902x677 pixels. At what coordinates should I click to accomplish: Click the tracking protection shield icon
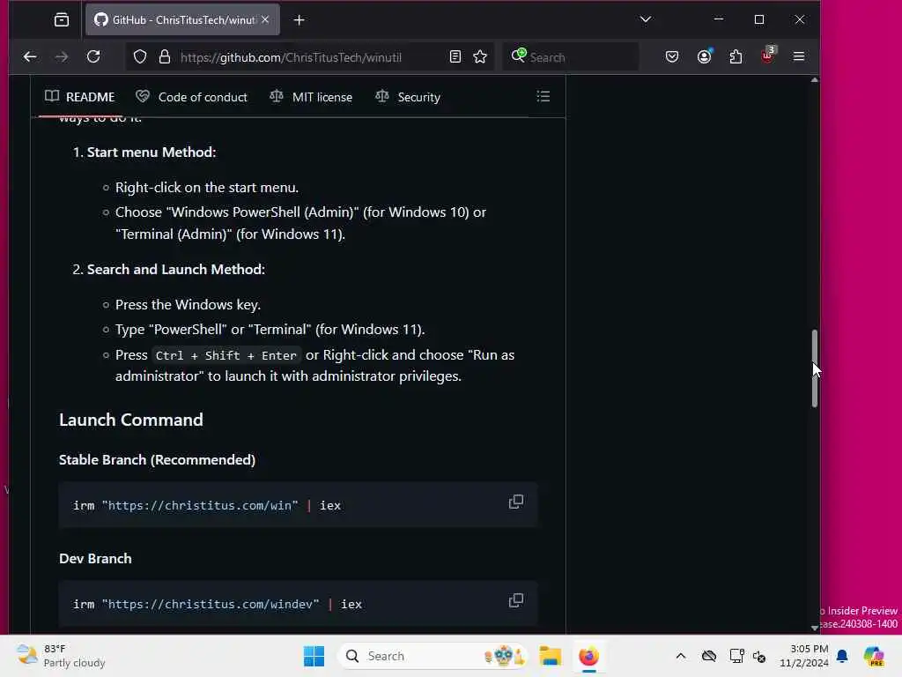(x=140, y=56)
